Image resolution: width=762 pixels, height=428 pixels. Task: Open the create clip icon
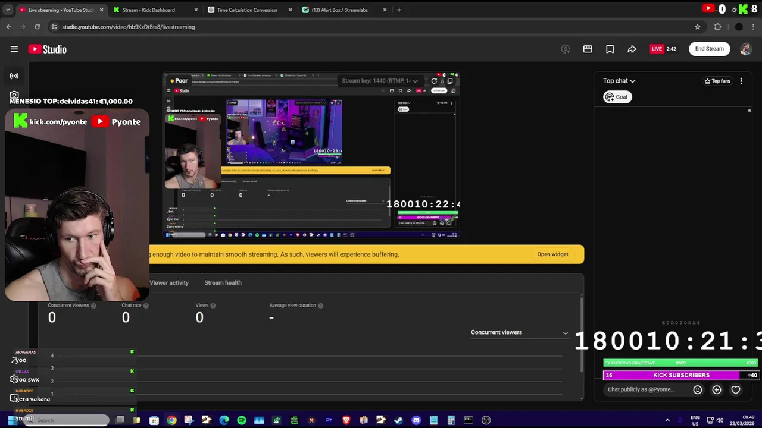(588, 49)
